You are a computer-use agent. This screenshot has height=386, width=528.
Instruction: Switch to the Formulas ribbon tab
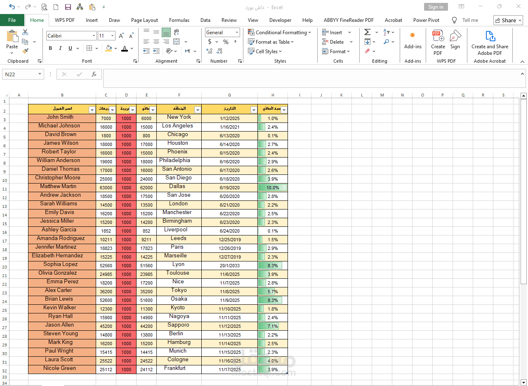(179, 20)
